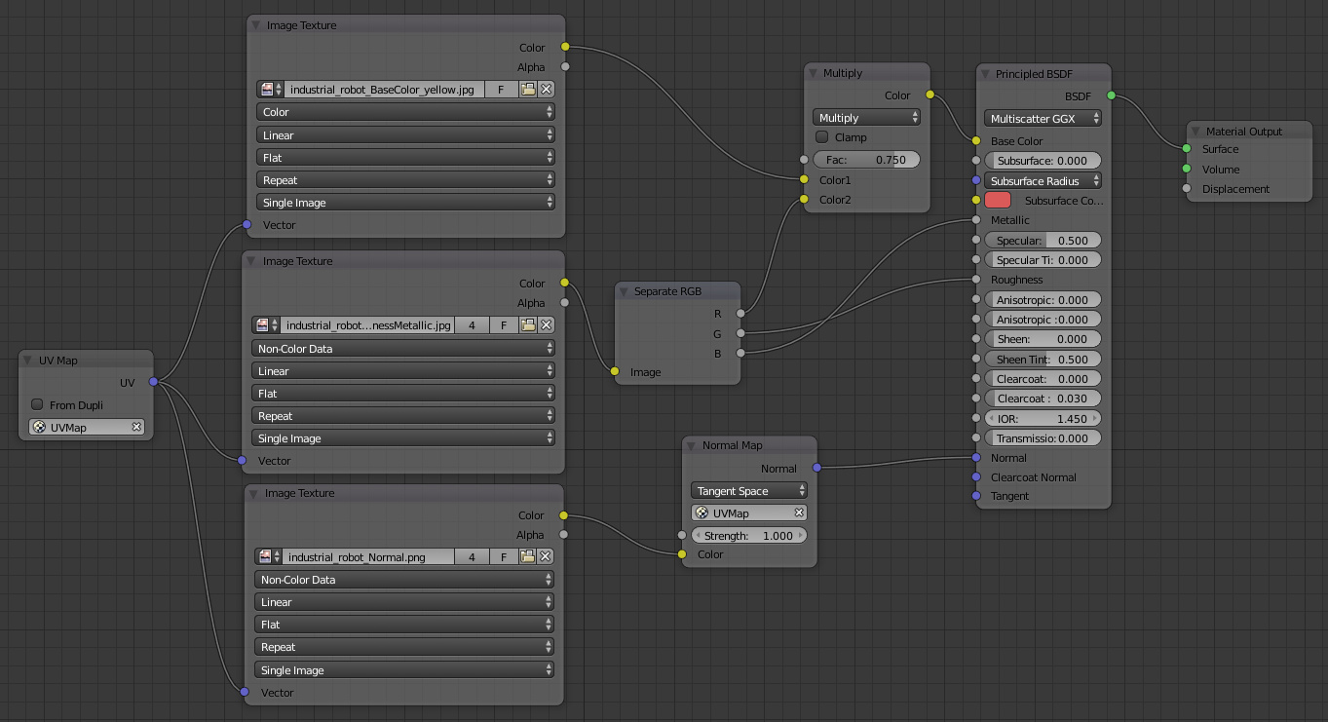The height and width of the screenshot is (722, 1328).
Task: Click R output socket on Separate RGB
Action: coord(740,314)
